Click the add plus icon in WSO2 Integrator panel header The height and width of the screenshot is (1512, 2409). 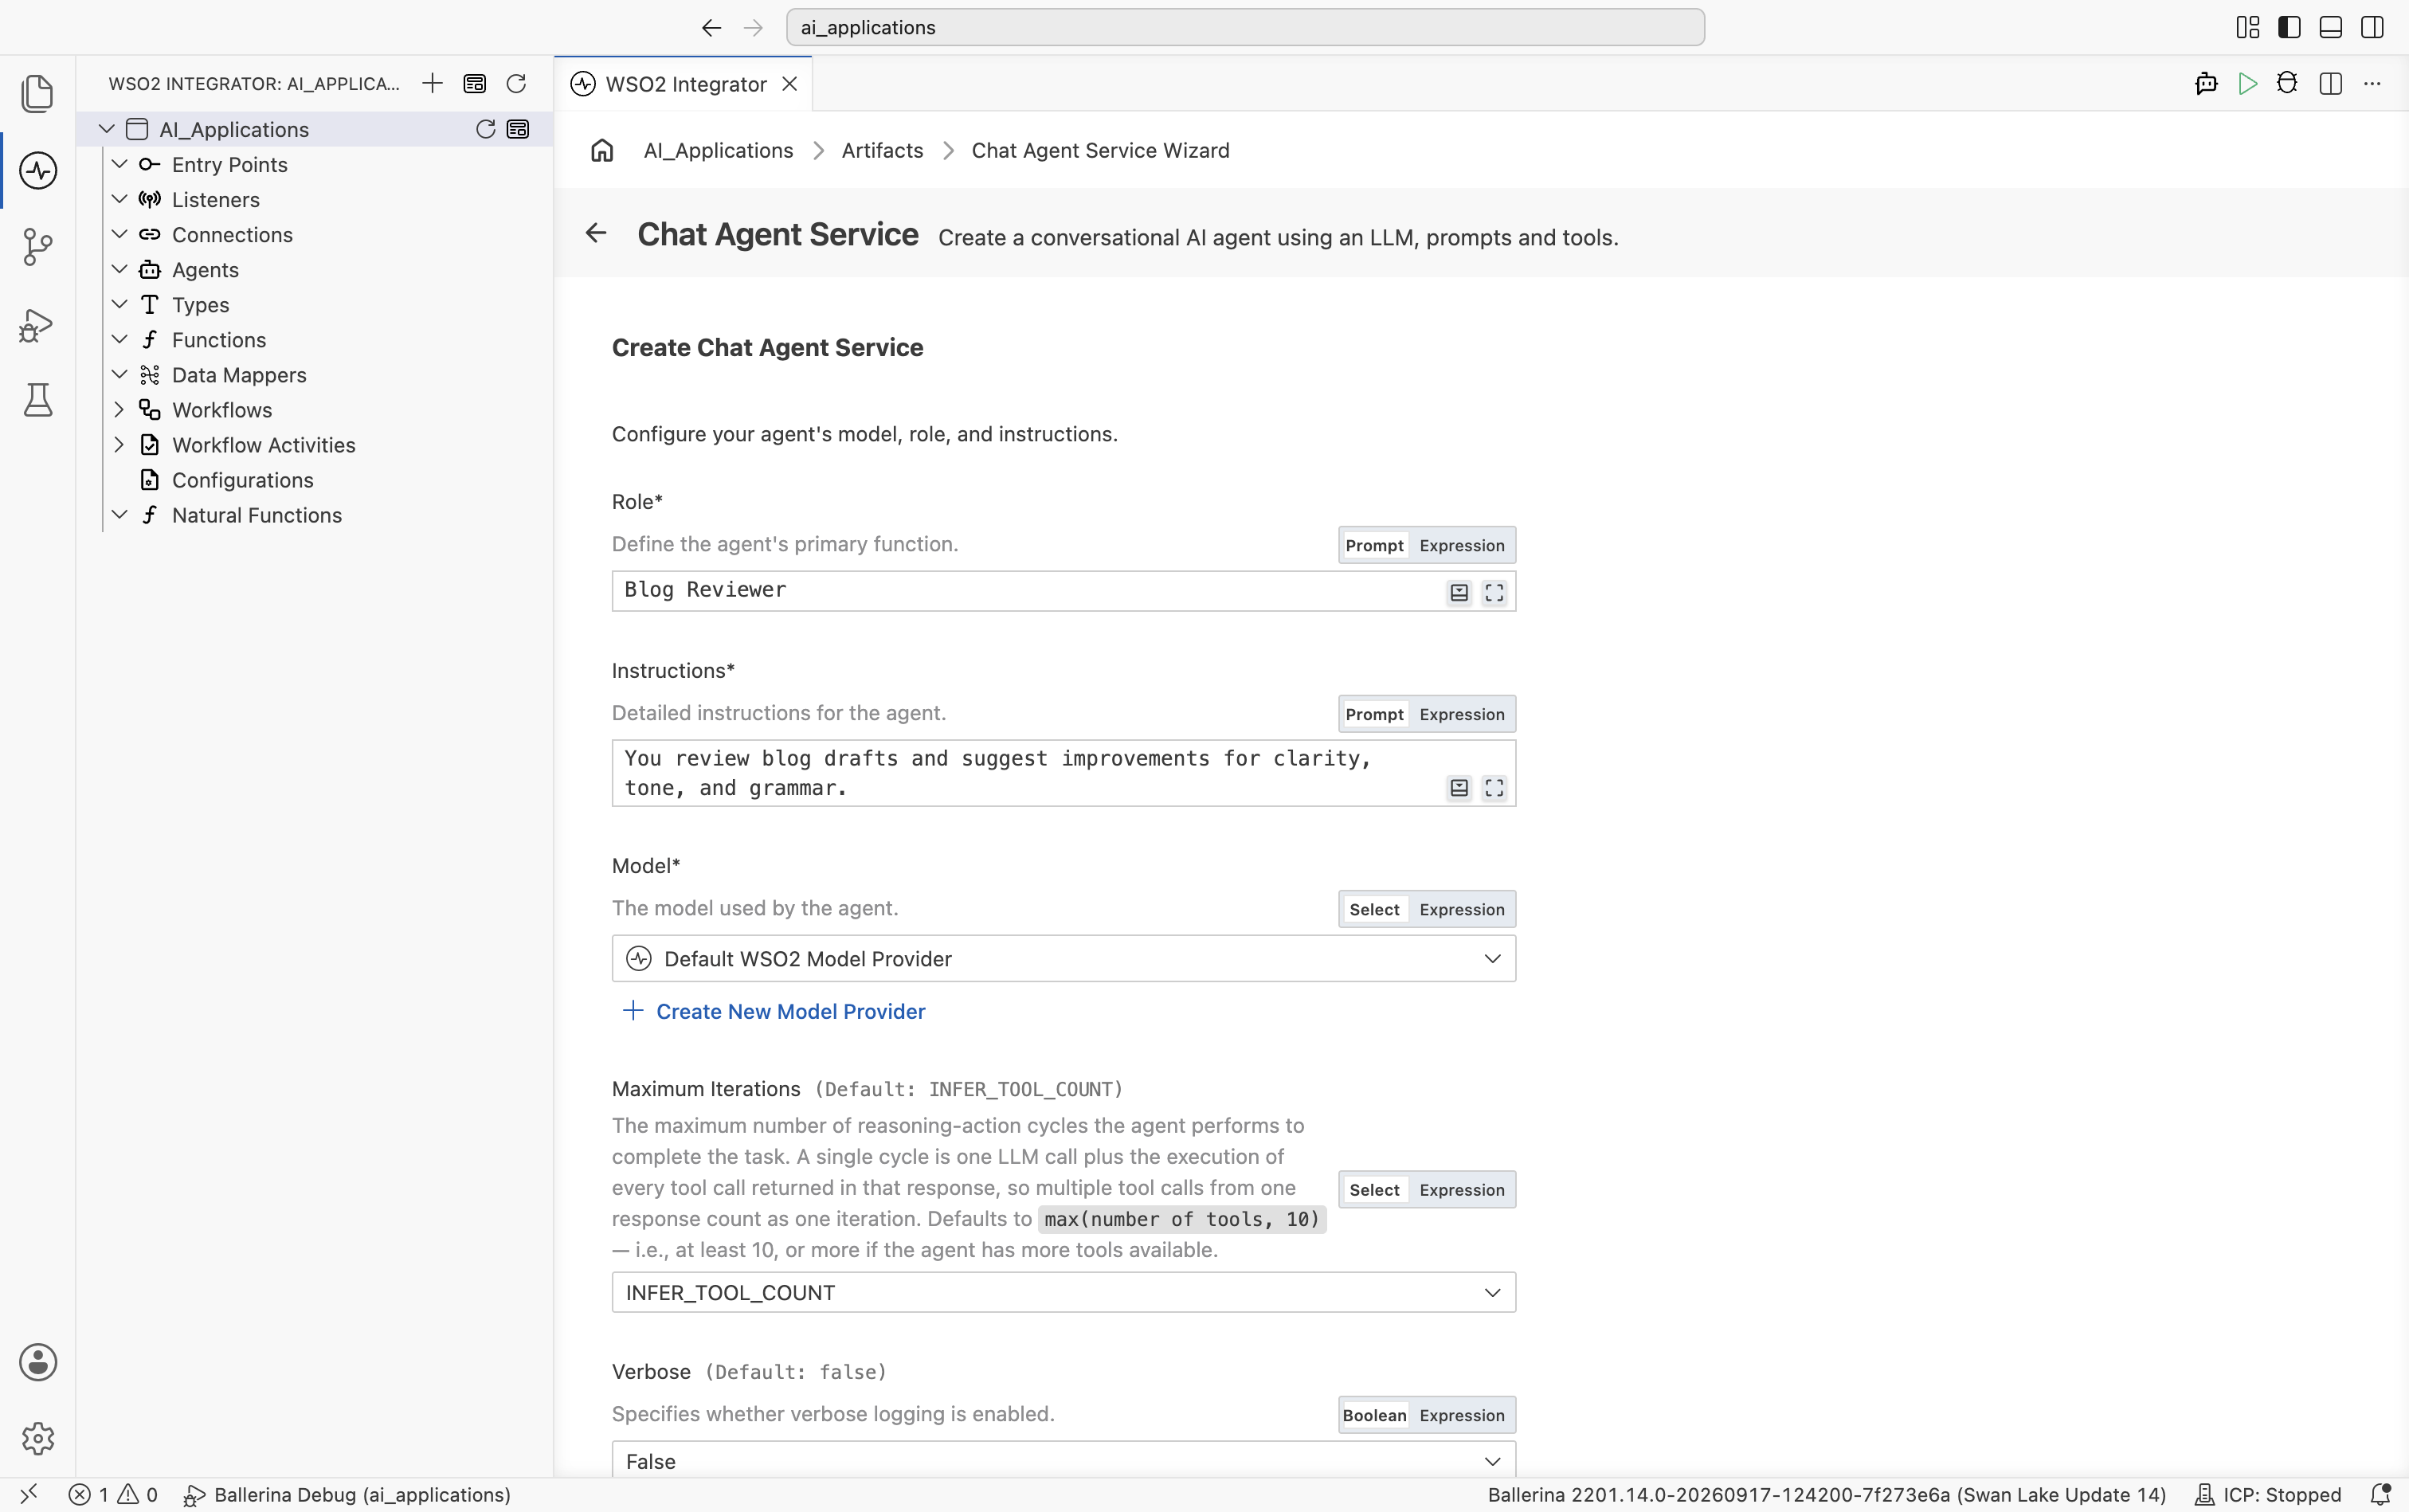432,83
